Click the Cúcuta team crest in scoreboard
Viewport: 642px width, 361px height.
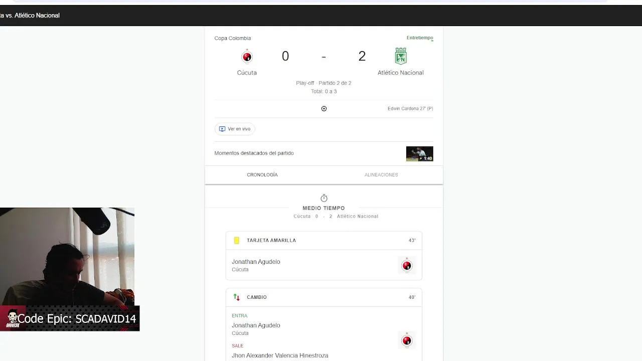(x=247, y=57)
